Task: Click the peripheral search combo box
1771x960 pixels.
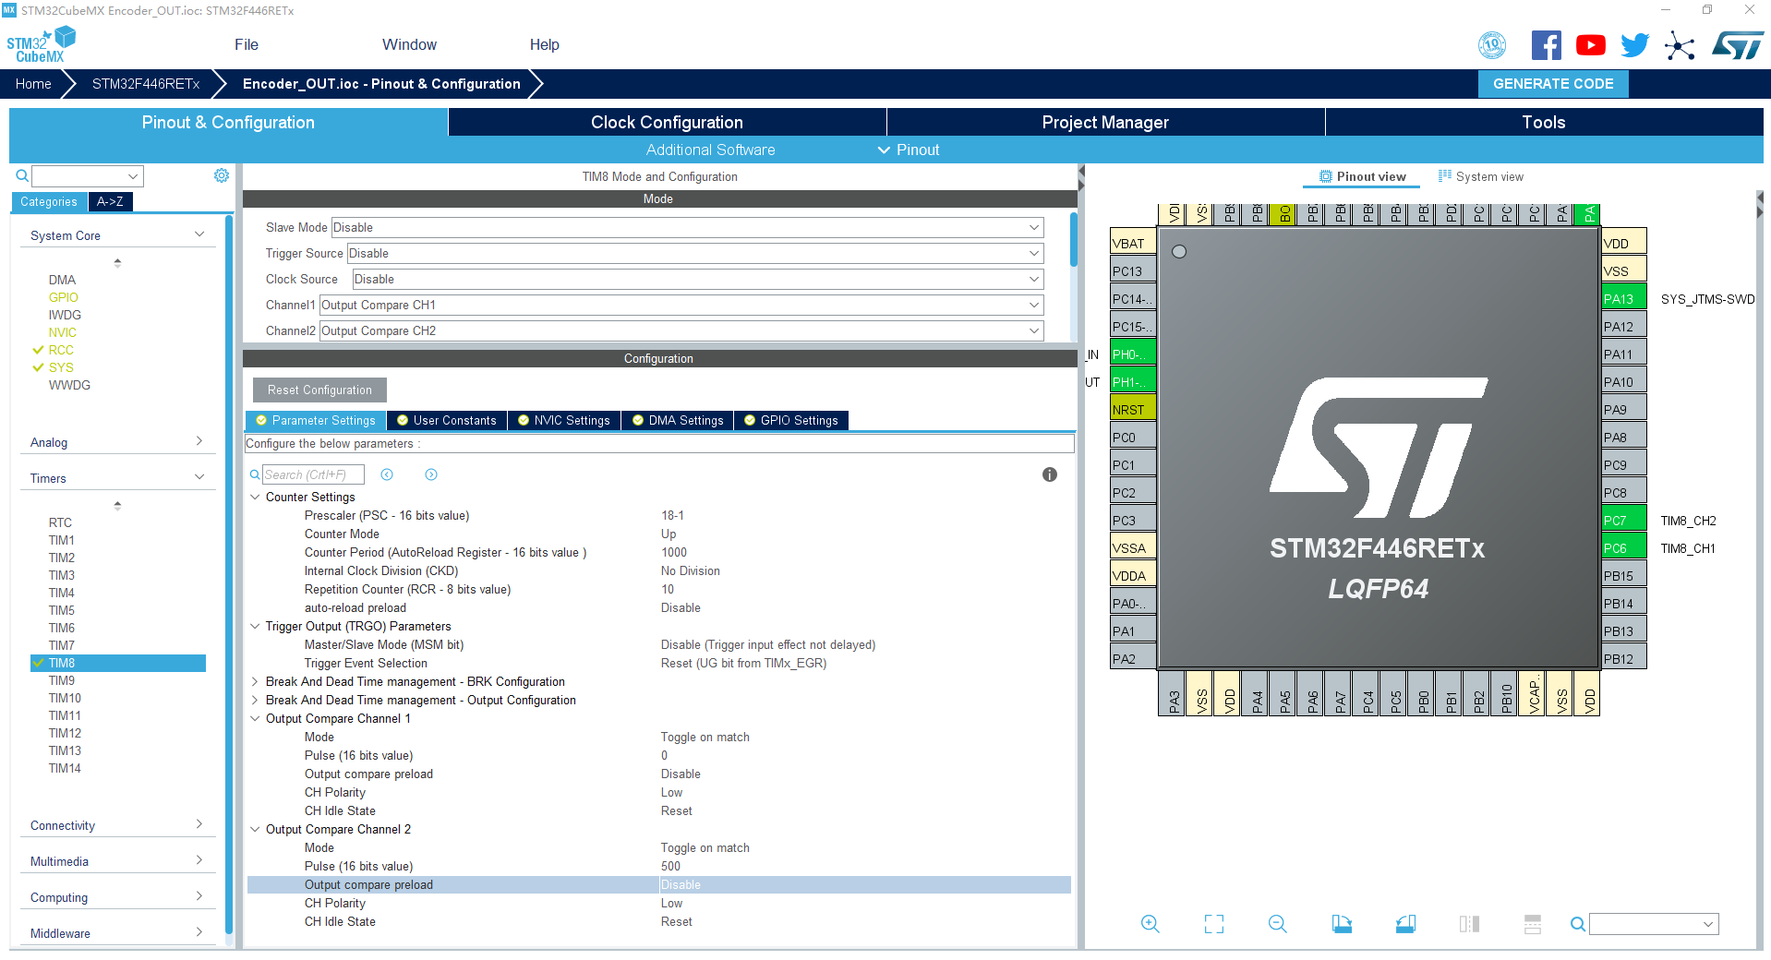Action: pos(88,175)
